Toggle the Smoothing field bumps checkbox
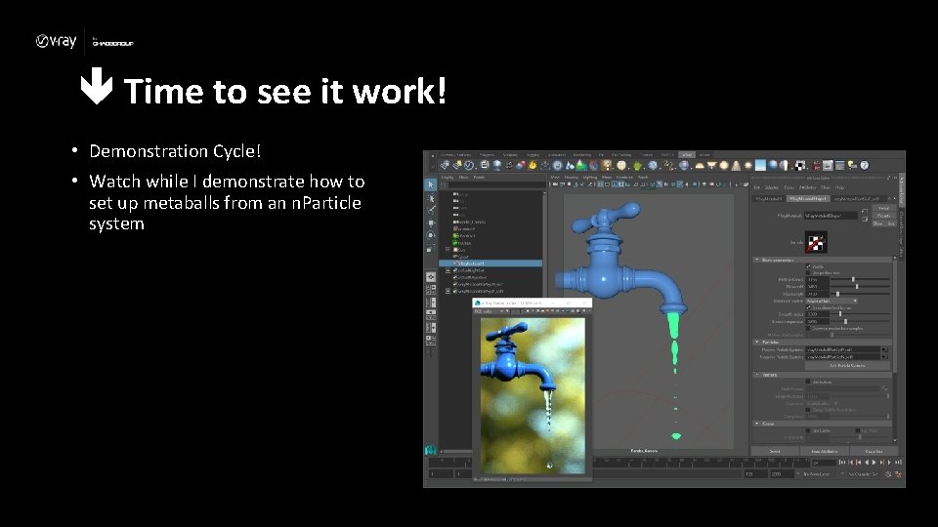Image resolution: width=938 pixels, height=527 pixels. [808, 307]
